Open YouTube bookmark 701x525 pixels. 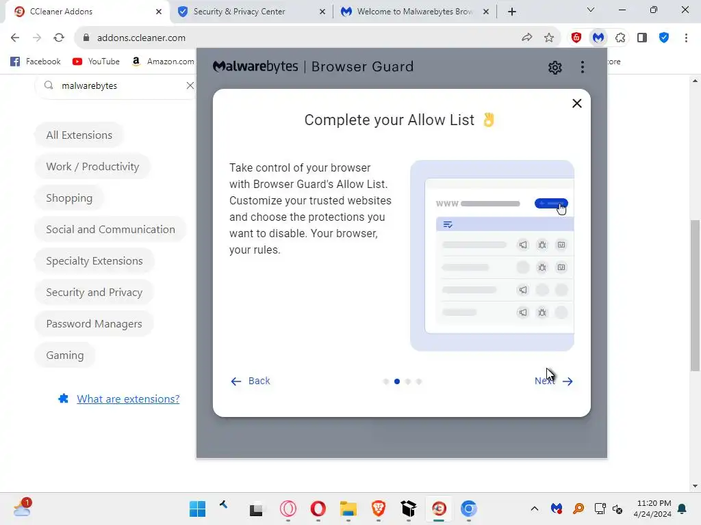96,62
